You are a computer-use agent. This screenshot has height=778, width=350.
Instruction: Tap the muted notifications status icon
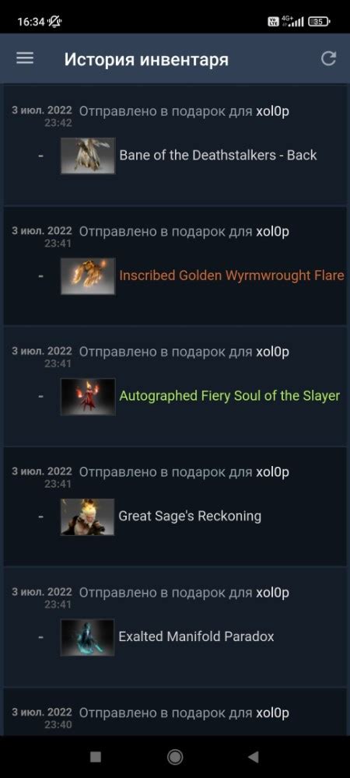(54, 21)
